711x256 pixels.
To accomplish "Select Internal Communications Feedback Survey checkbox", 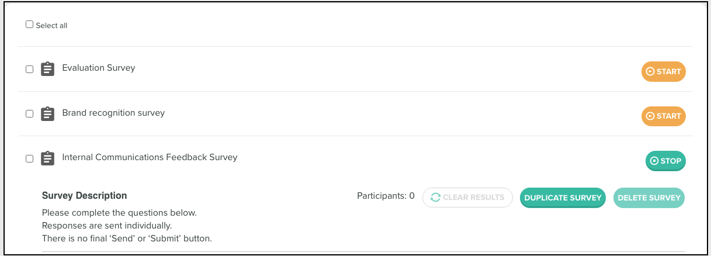I will point(30,158).
